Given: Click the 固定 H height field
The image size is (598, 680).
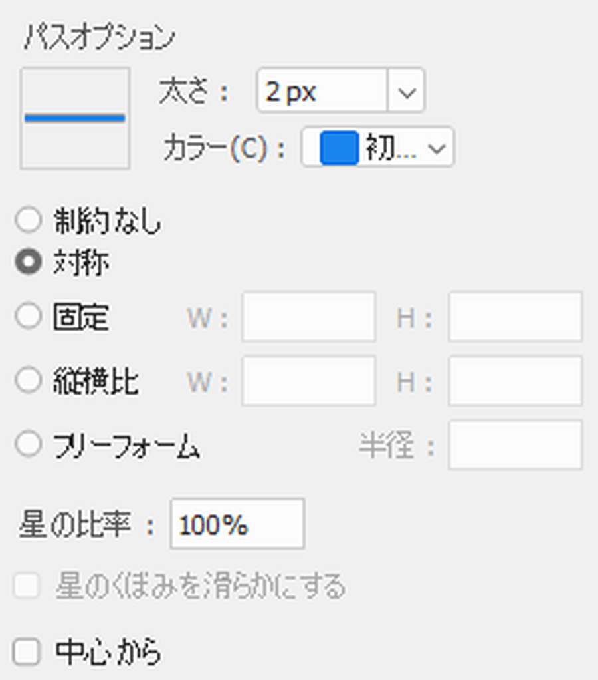Looking at the screenshot, I should click(x=516, y=317).
